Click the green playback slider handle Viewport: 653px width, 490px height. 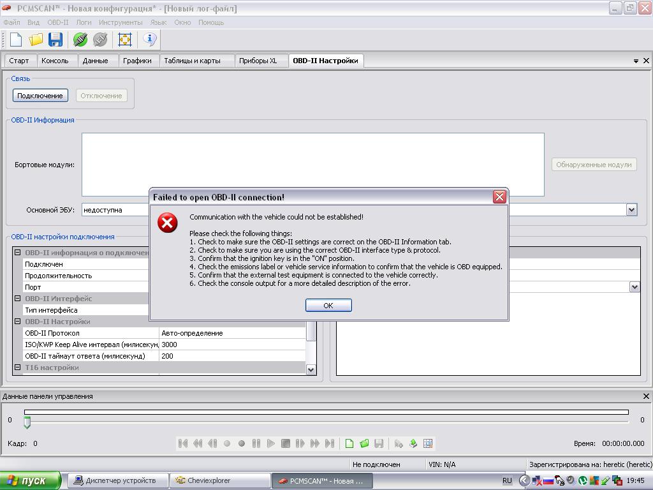tap(27, 422)
